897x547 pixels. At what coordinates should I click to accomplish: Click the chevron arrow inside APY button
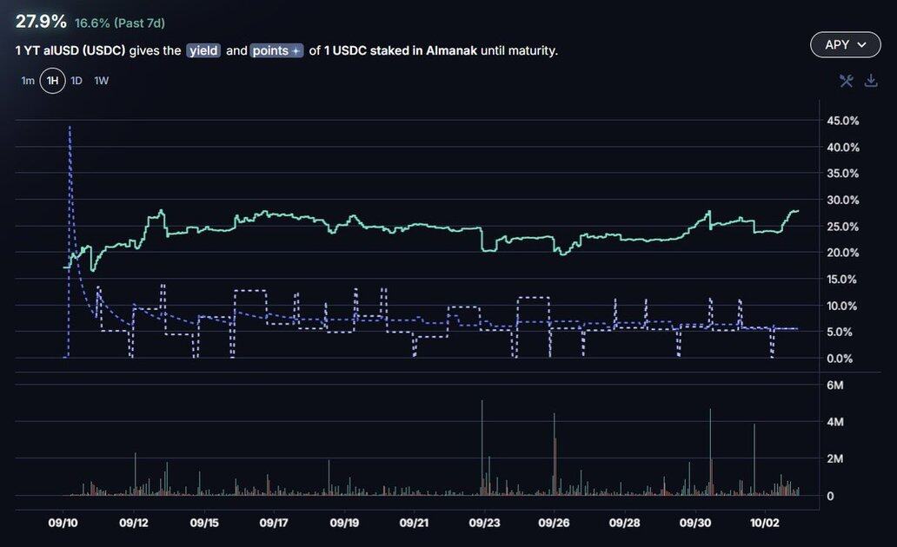click(x=862, y=45)
